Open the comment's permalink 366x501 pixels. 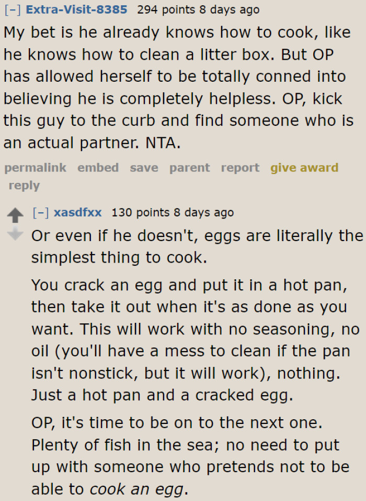click(x=35, y=168)
